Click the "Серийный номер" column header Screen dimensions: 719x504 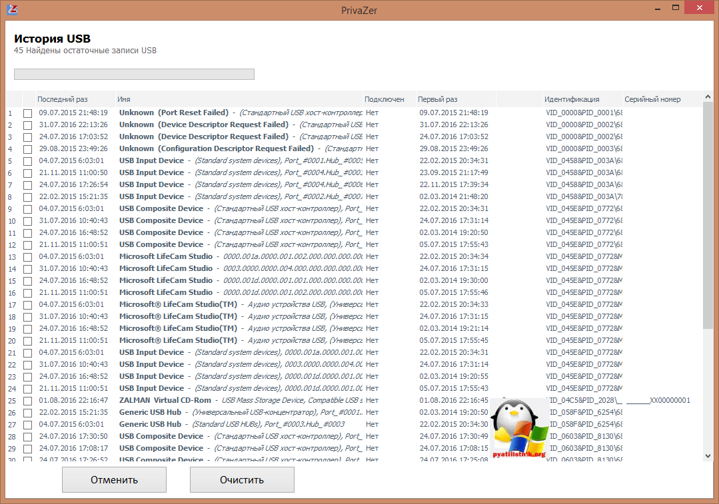click(653, 99)
